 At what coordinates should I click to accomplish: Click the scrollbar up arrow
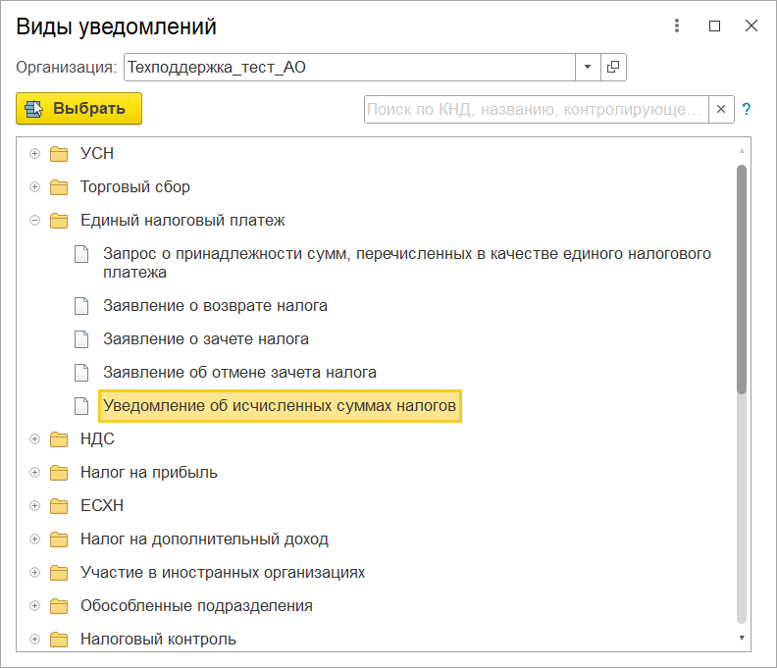pyautogui.click(x=742, y=151)
